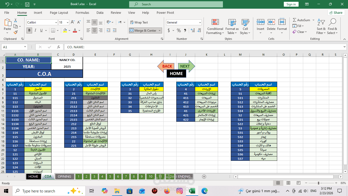Switch to the Formulas ribbon tab

82,13
